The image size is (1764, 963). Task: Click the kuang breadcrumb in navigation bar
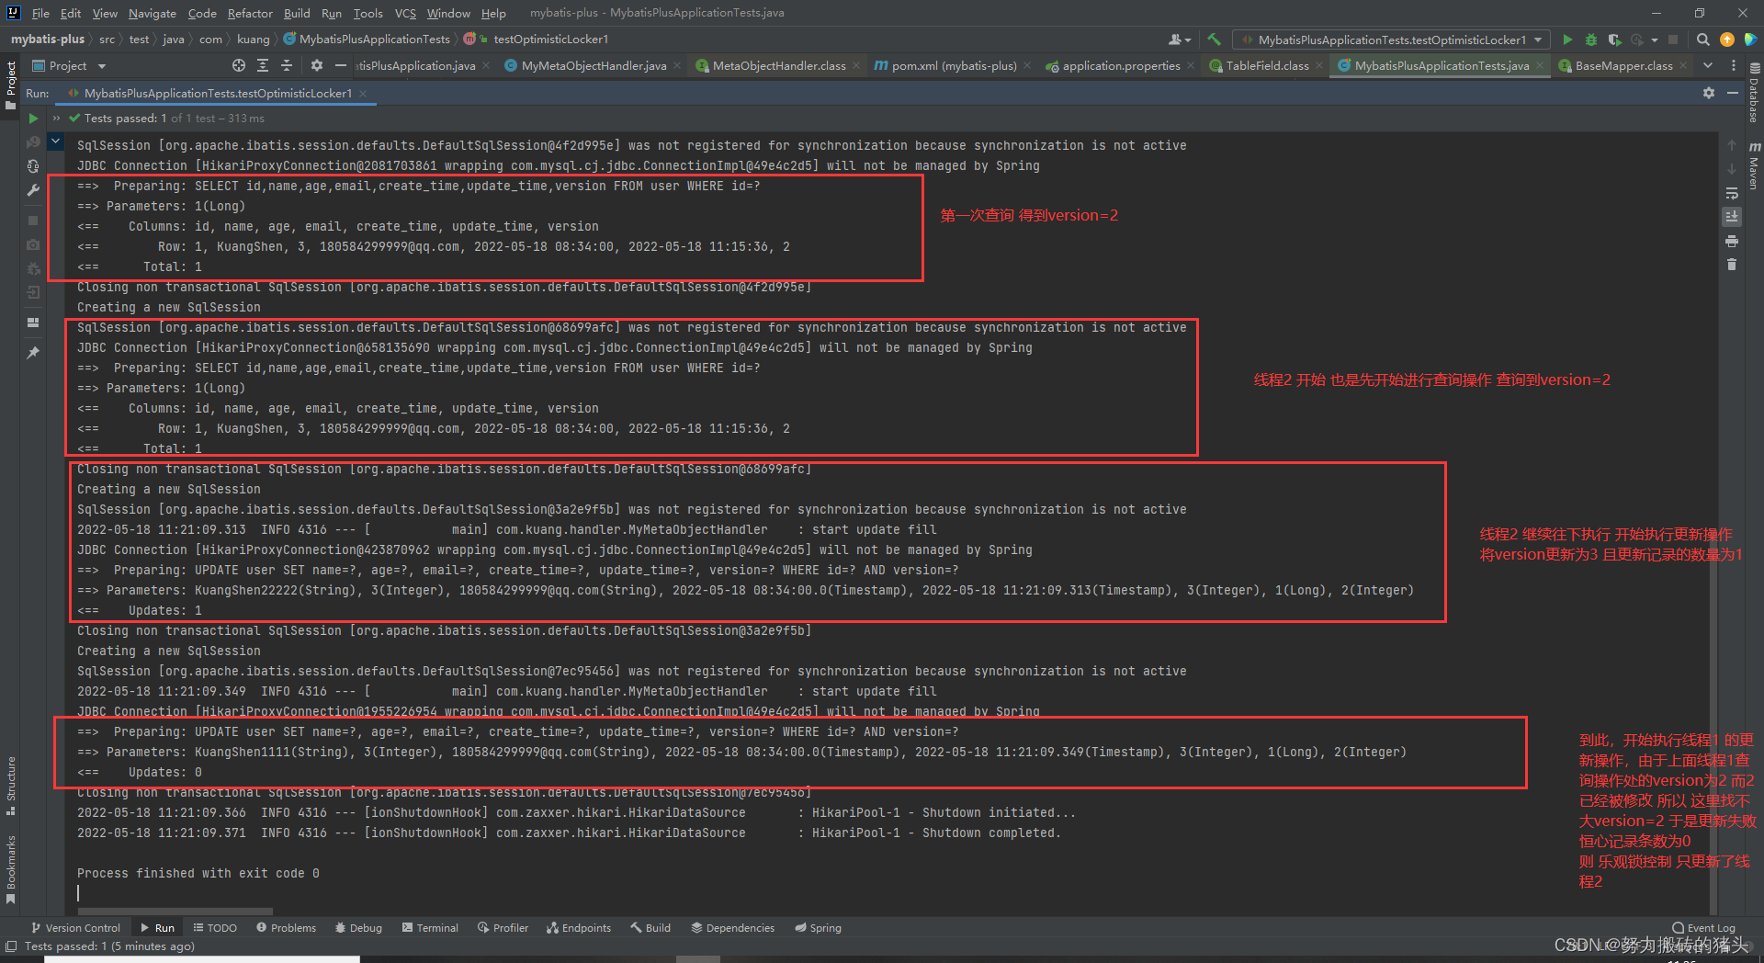point(253,40)
